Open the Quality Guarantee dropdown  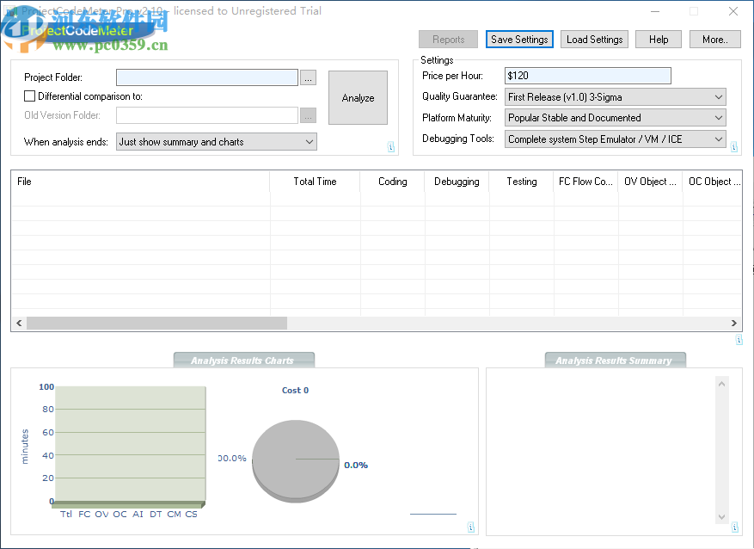click(615, 97)
